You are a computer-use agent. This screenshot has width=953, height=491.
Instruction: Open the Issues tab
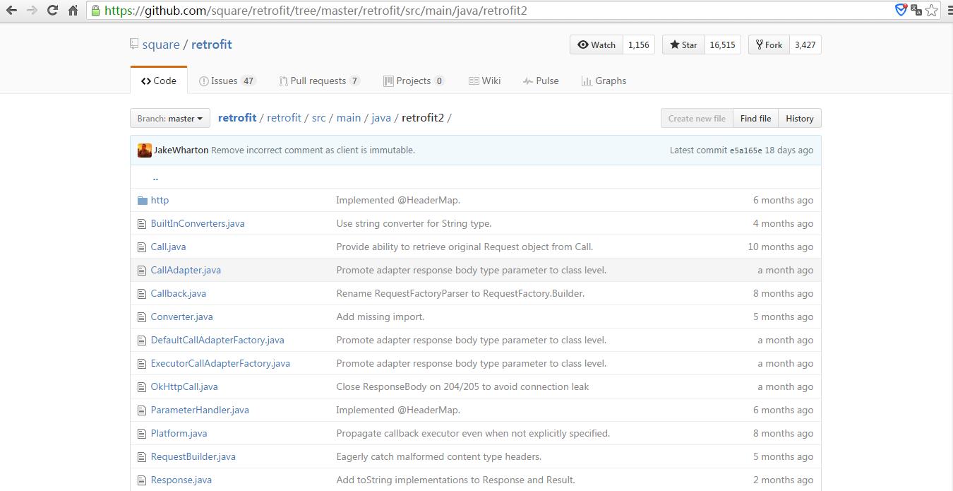227,81
